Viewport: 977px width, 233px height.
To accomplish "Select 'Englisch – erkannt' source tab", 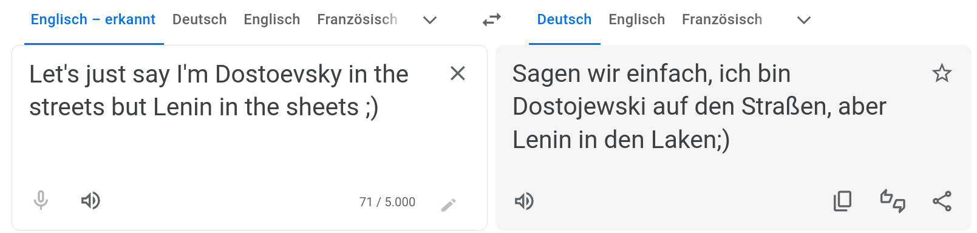I will 94,20.
